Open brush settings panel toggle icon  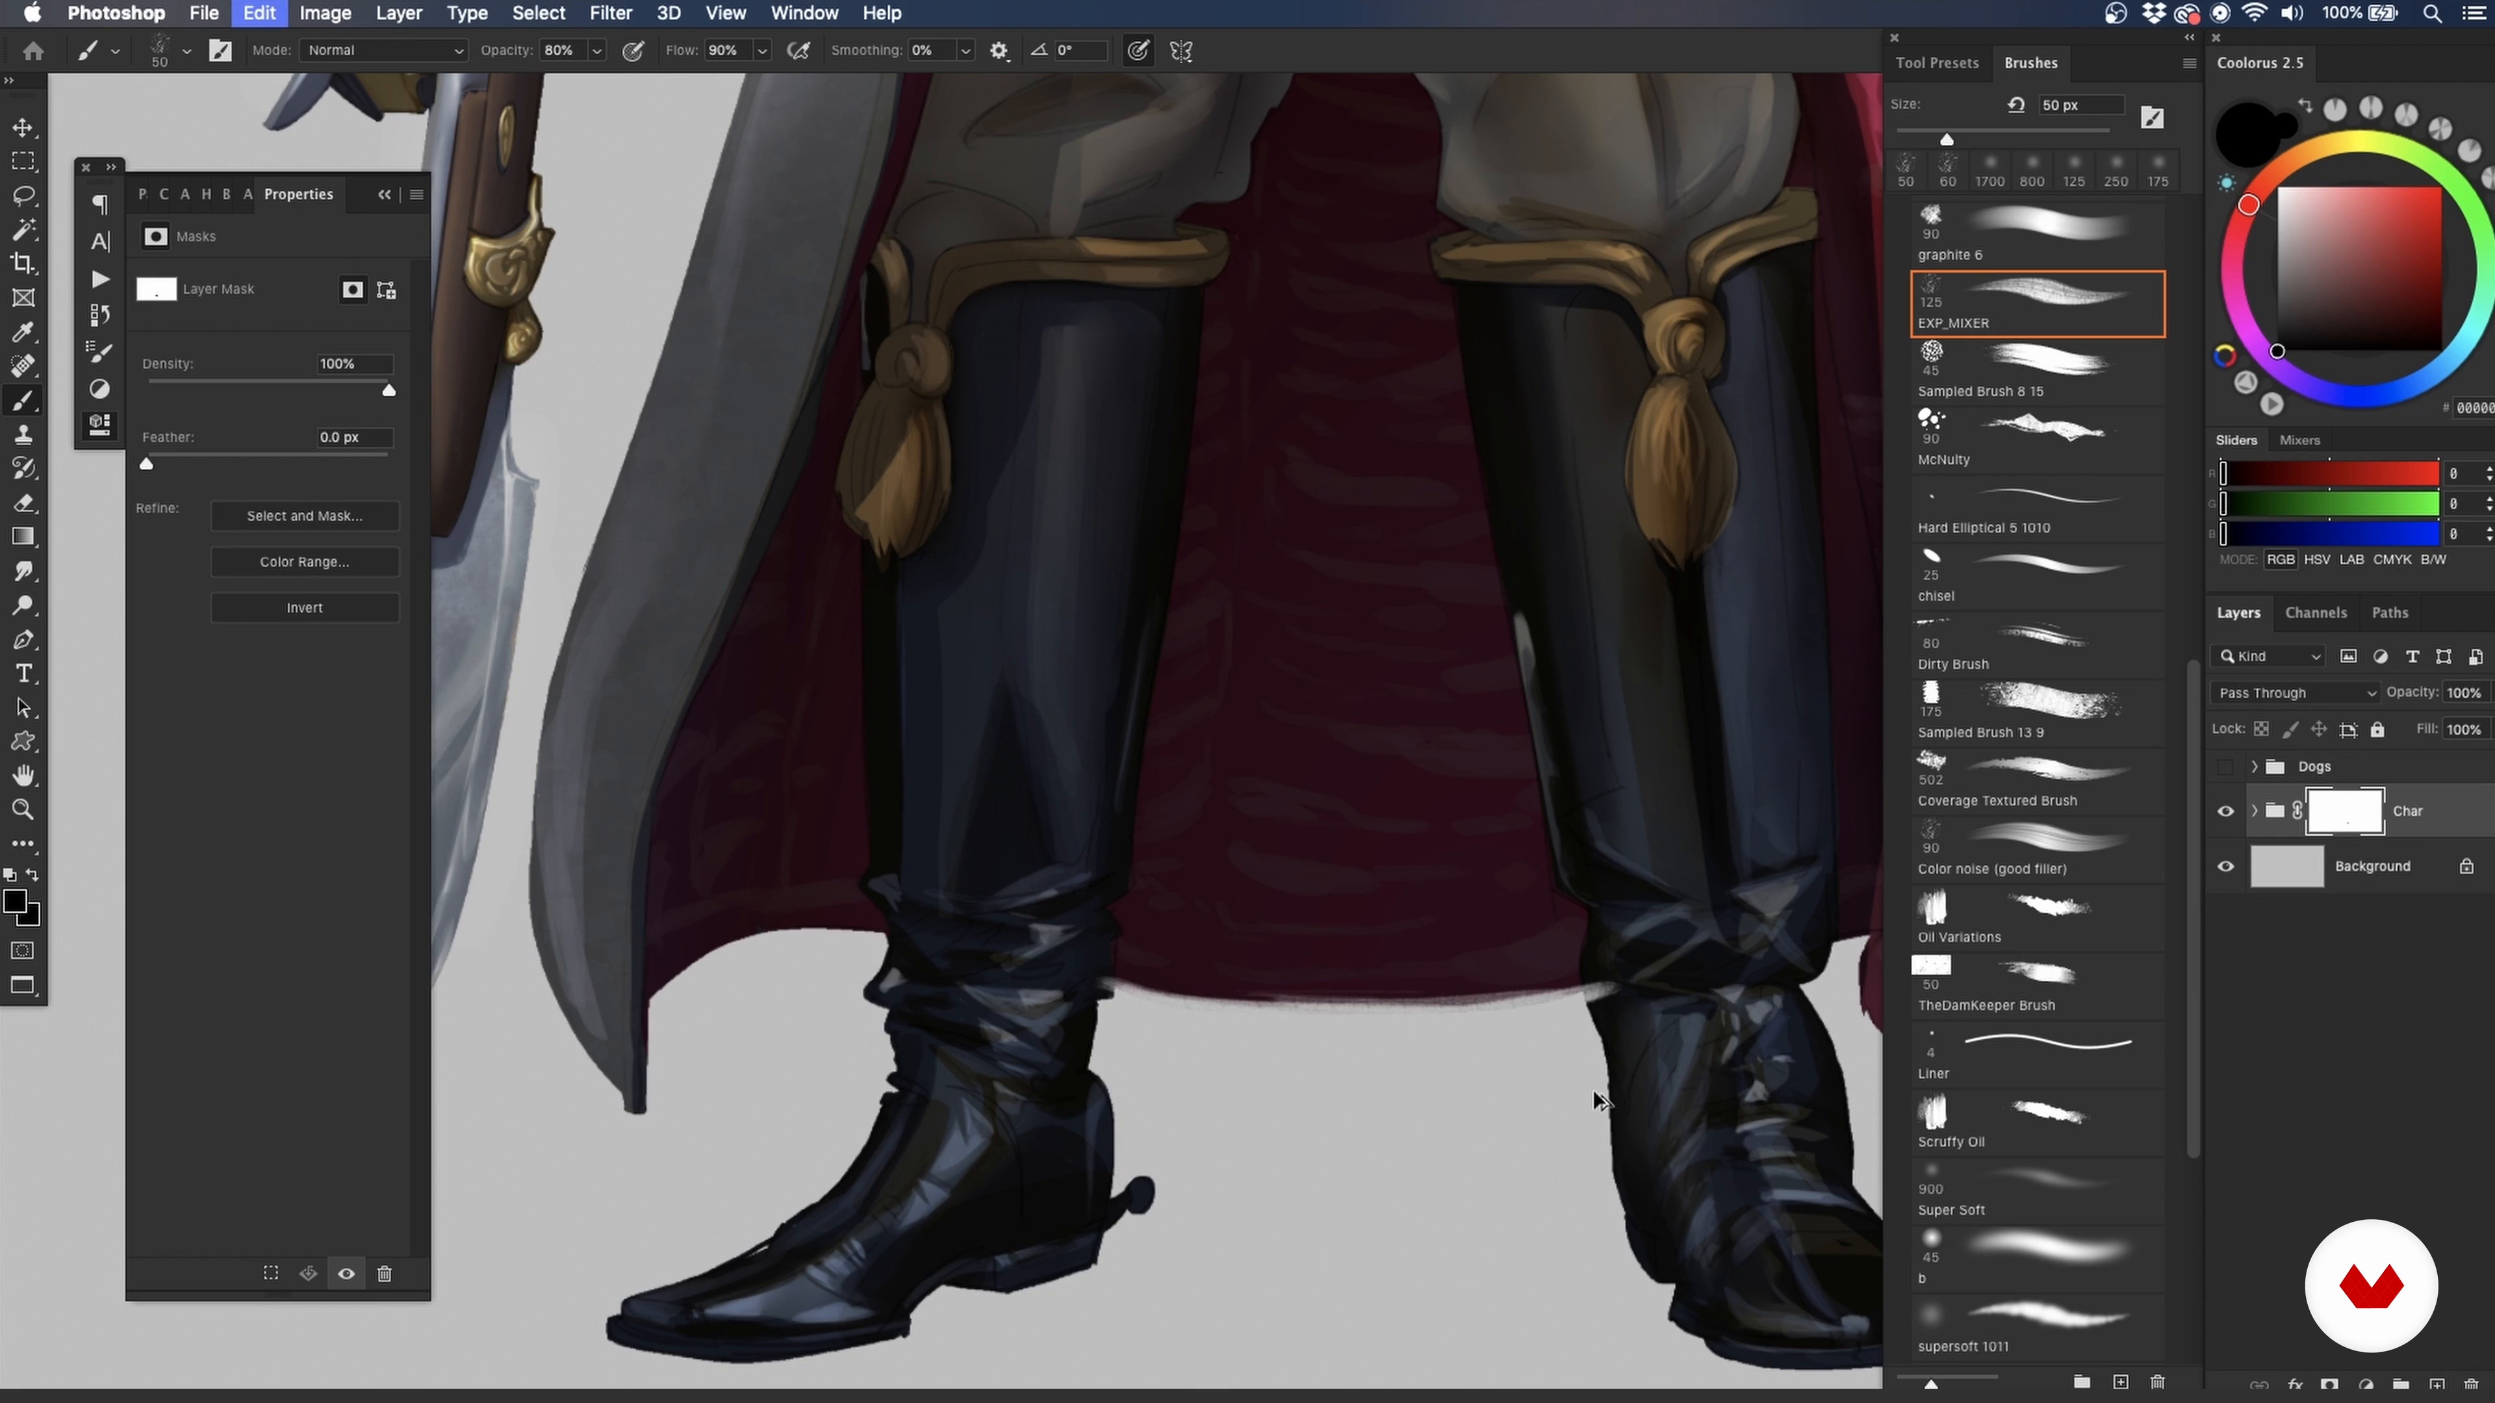point(220,51)
